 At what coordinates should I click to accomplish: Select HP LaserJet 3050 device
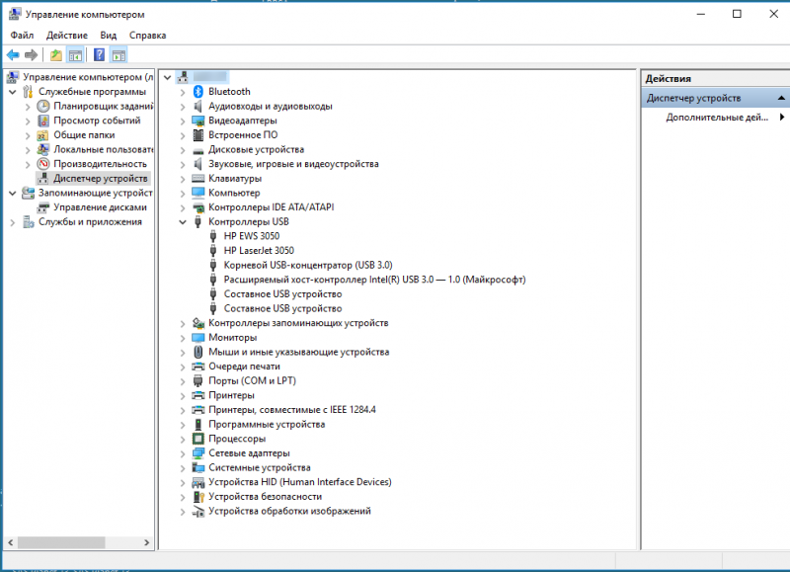click(x=258, y=251)
